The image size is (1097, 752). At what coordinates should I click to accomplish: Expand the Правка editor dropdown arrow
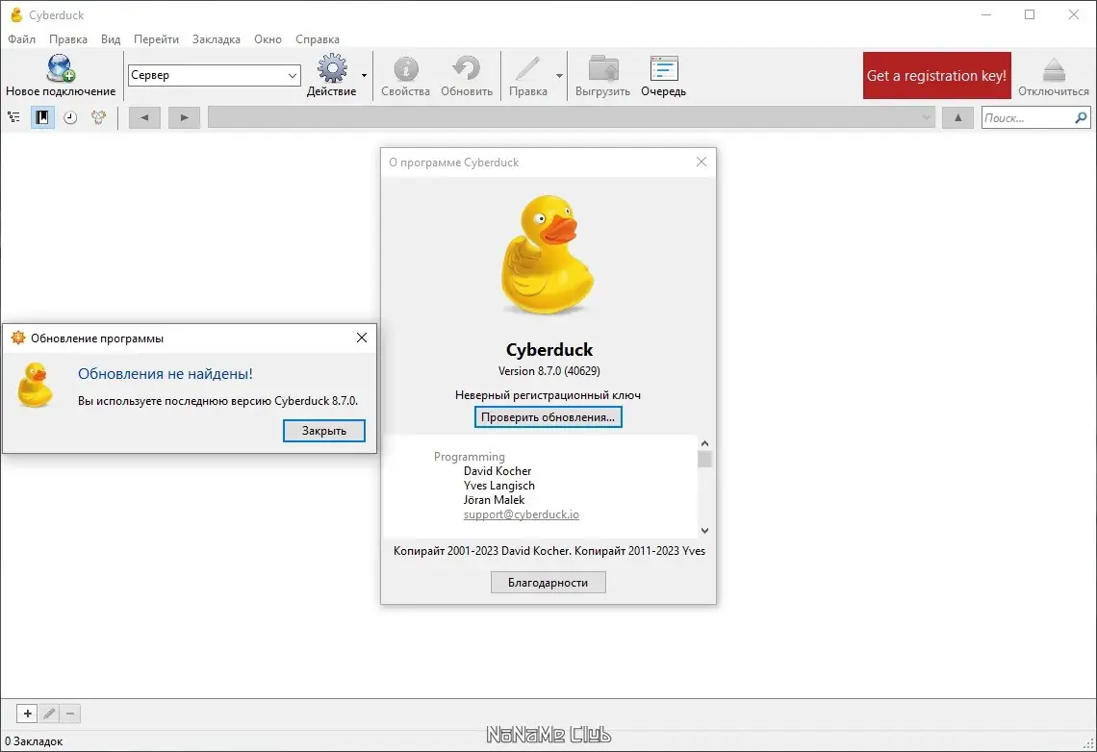559,75
